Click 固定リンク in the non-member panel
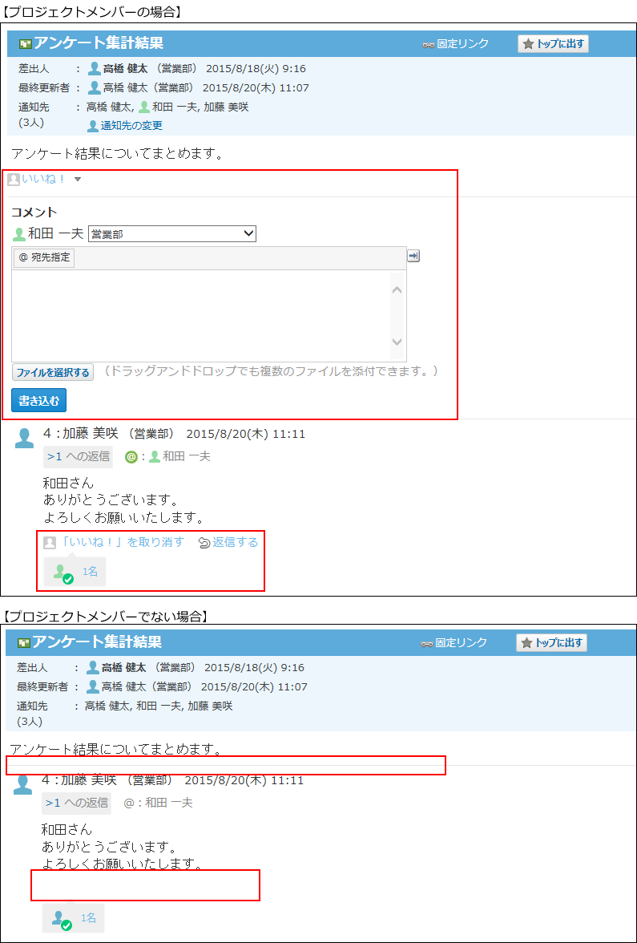Image resolution: width=637 pixels, height=943 pixels. tap(461, 642)
